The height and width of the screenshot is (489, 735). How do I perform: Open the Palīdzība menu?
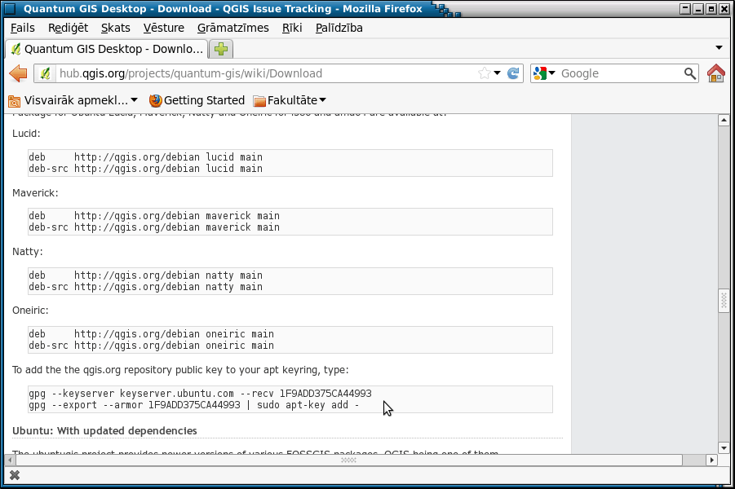click(339, 28)
